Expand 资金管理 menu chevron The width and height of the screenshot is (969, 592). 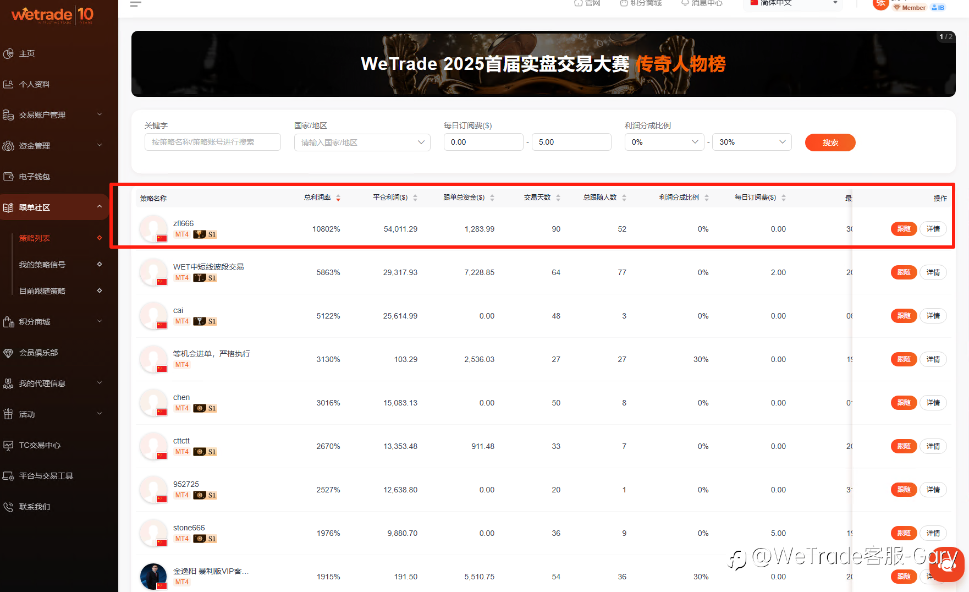pos(100,145)
